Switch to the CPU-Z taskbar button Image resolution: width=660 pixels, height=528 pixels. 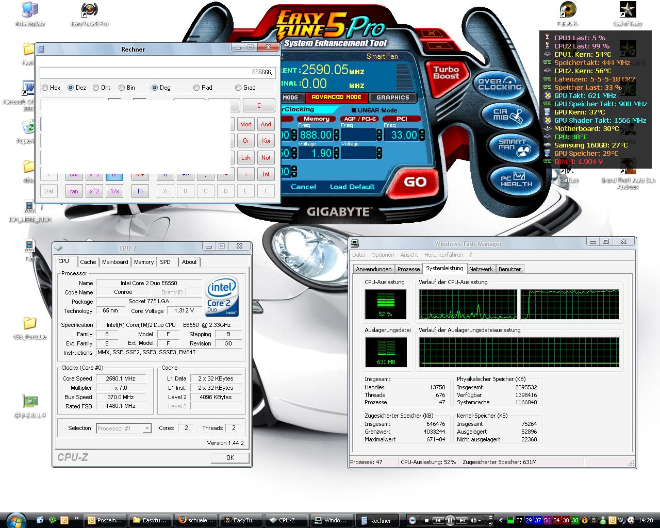(x=286, y=520)
